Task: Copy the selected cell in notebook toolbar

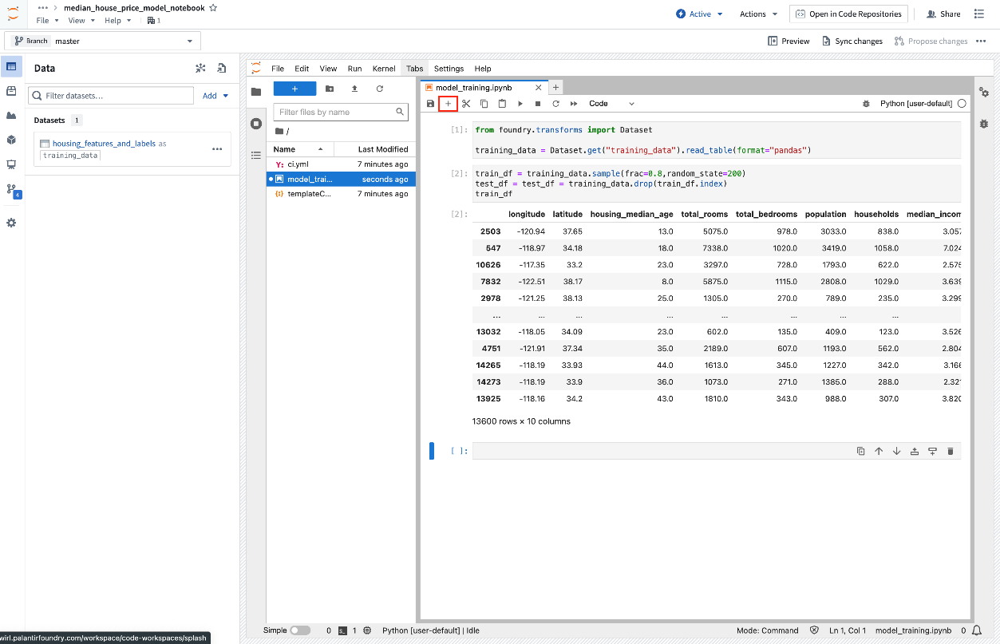Action: click(x=484, y=104)
